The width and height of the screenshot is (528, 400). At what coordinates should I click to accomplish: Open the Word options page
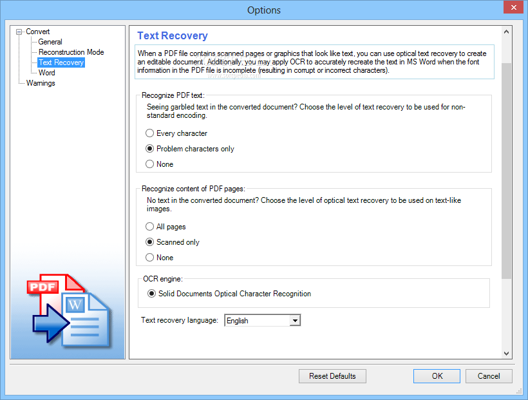(x=46, y=73)
